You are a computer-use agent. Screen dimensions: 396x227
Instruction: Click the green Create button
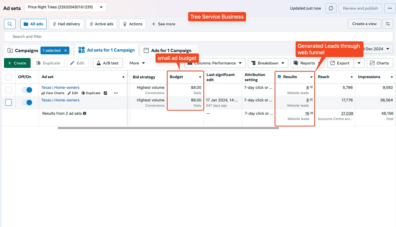point(17,63)
